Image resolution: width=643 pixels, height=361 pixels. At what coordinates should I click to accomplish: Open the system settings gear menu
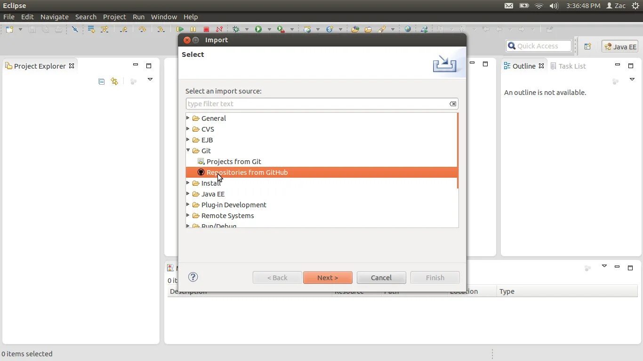635,6
